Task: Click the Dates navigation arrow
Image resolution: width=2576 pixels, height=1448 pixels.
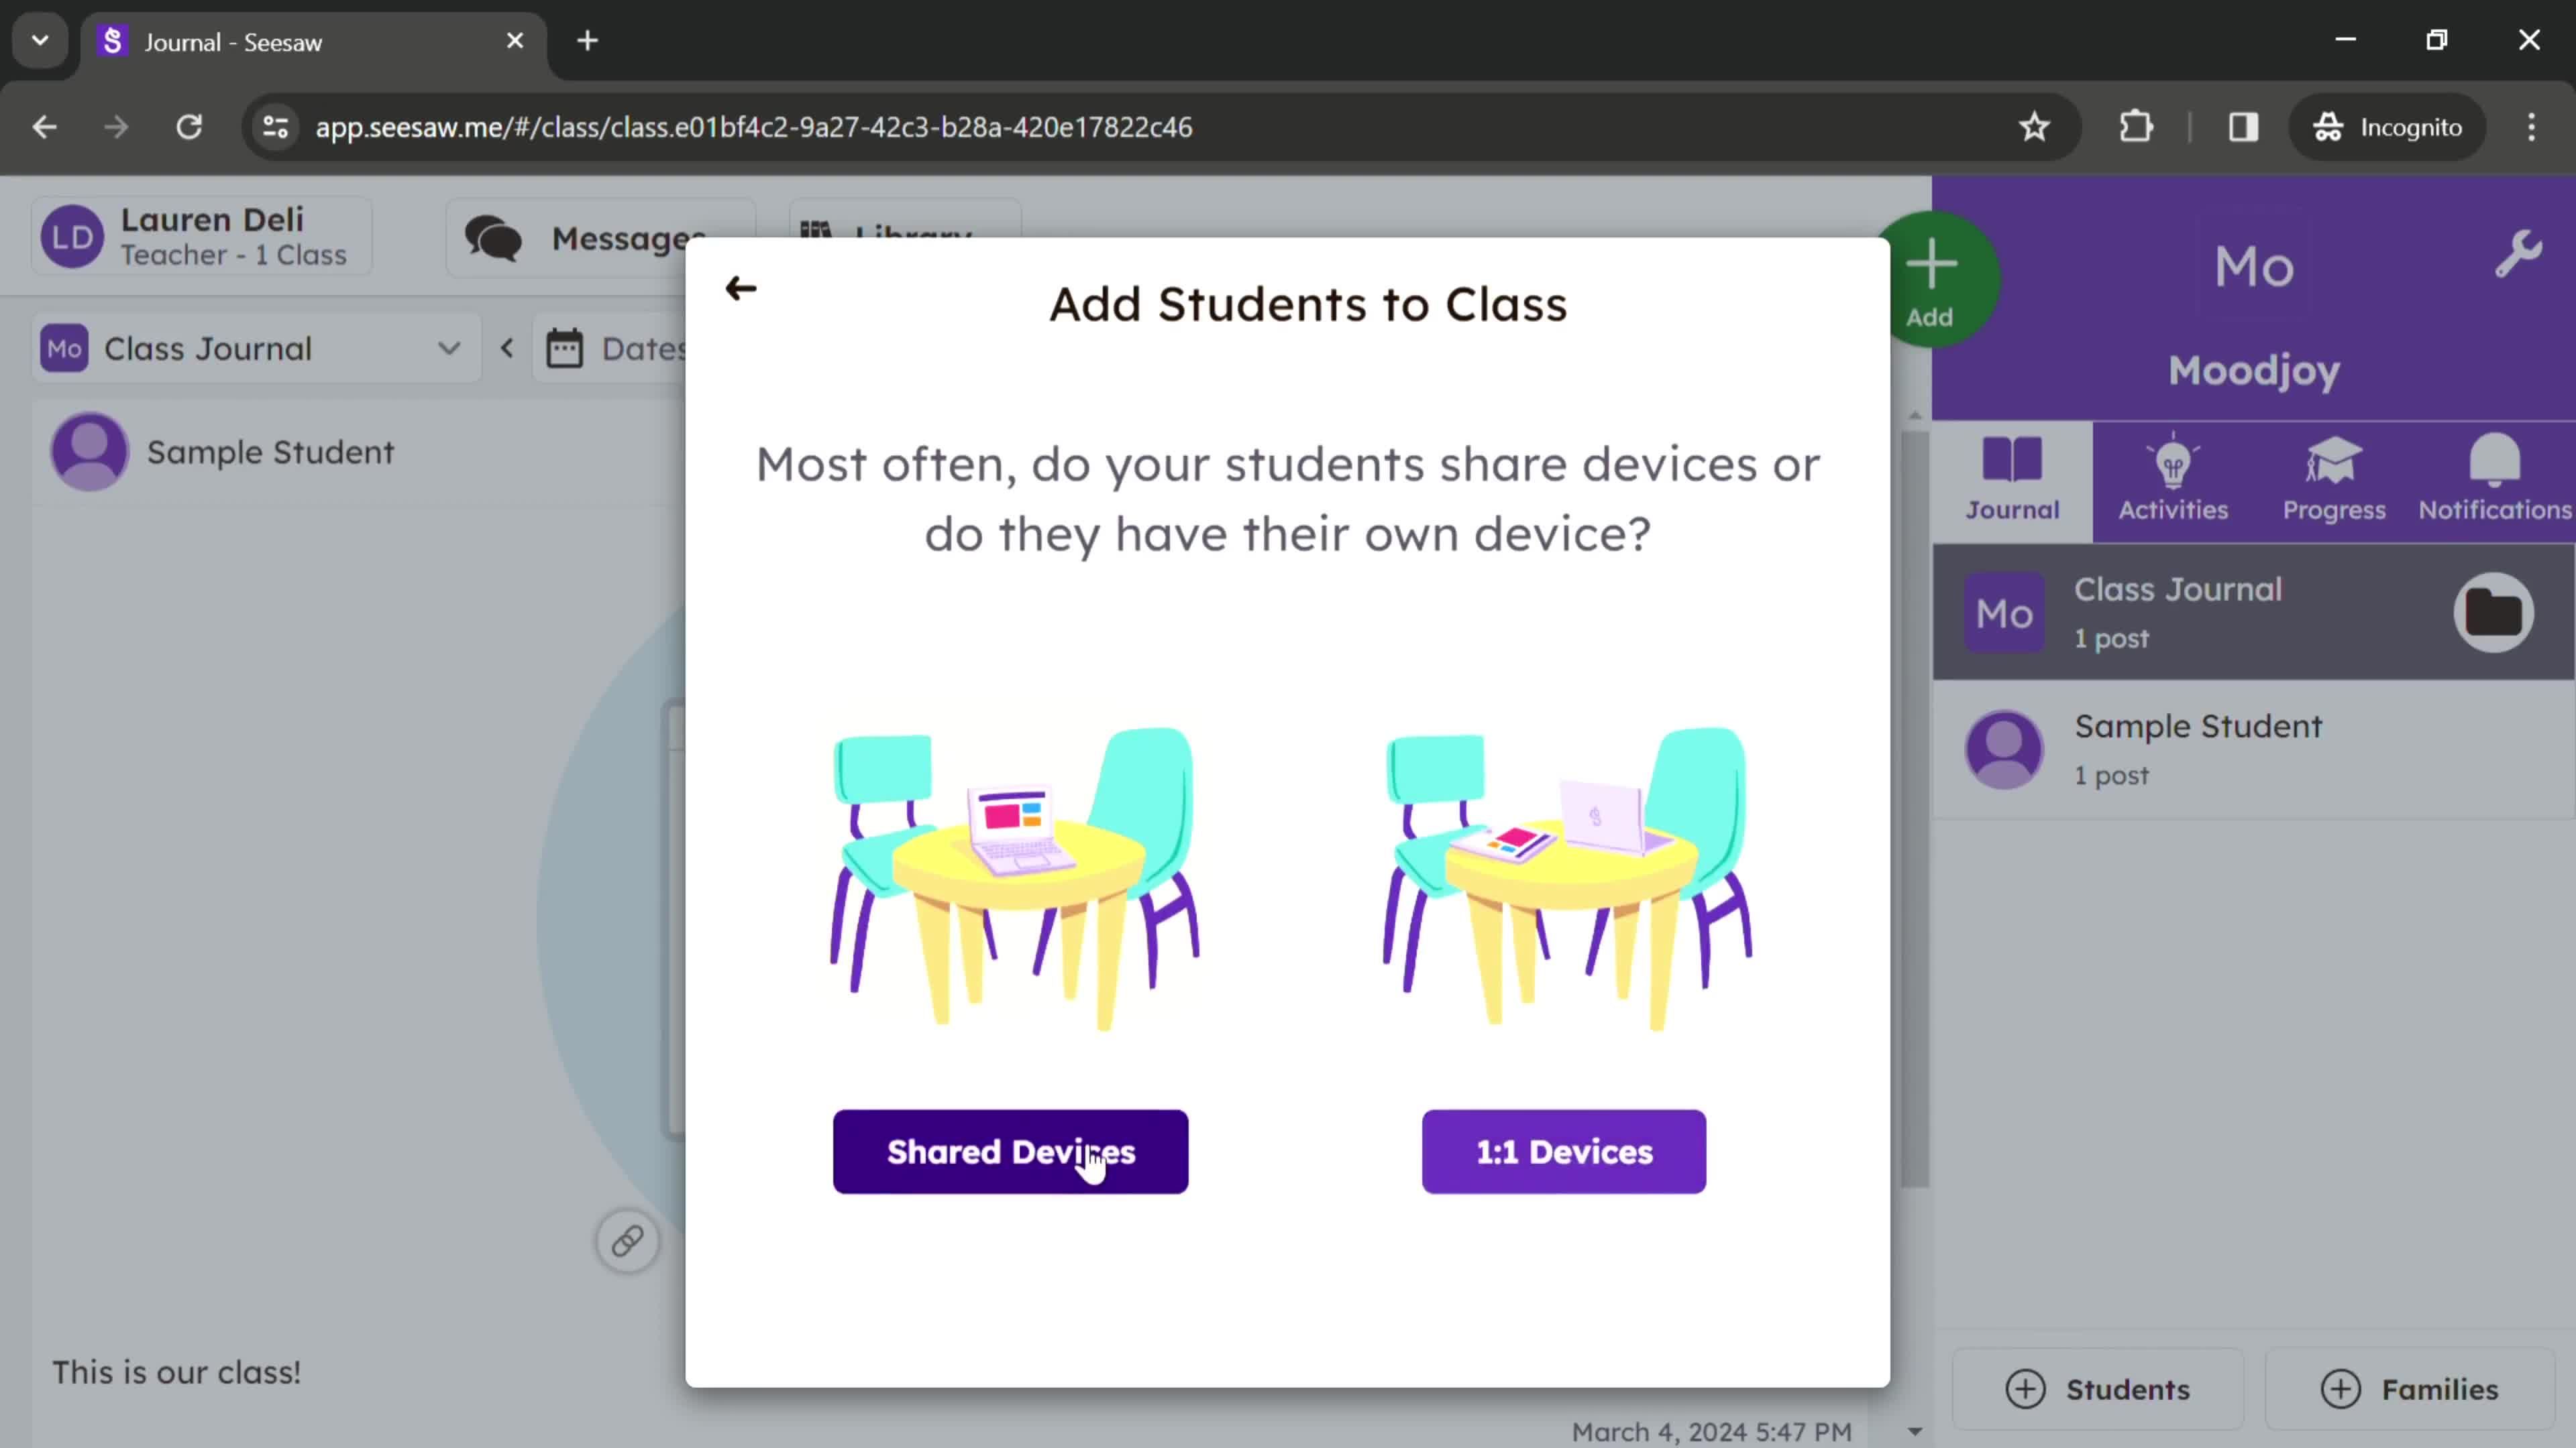Action: pos(508,349)
